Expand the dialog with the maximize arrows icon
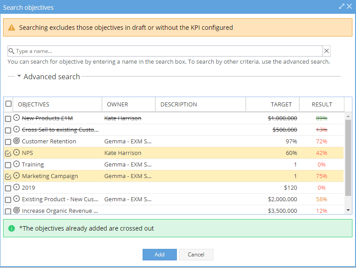356x268 pixels. 341,6
